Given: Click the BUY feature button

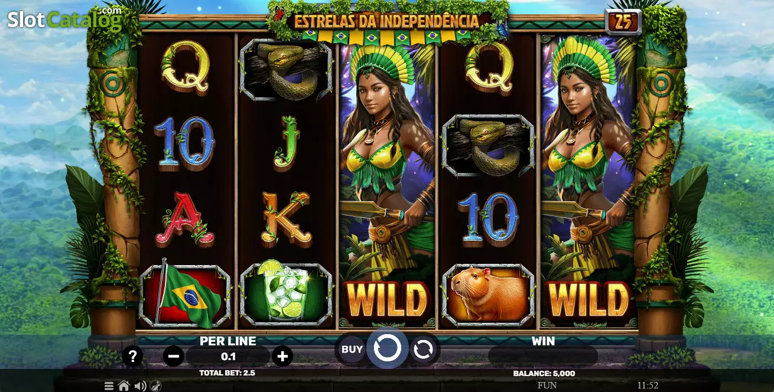Looking at the screenshot, I should click(352, 349).
